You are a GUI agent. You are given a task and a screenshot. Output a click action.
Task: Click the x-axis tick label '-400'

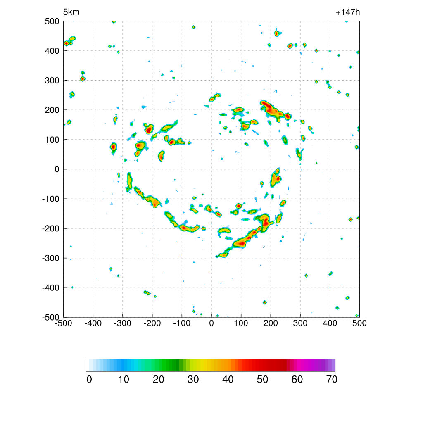click(x=93, y=323)
